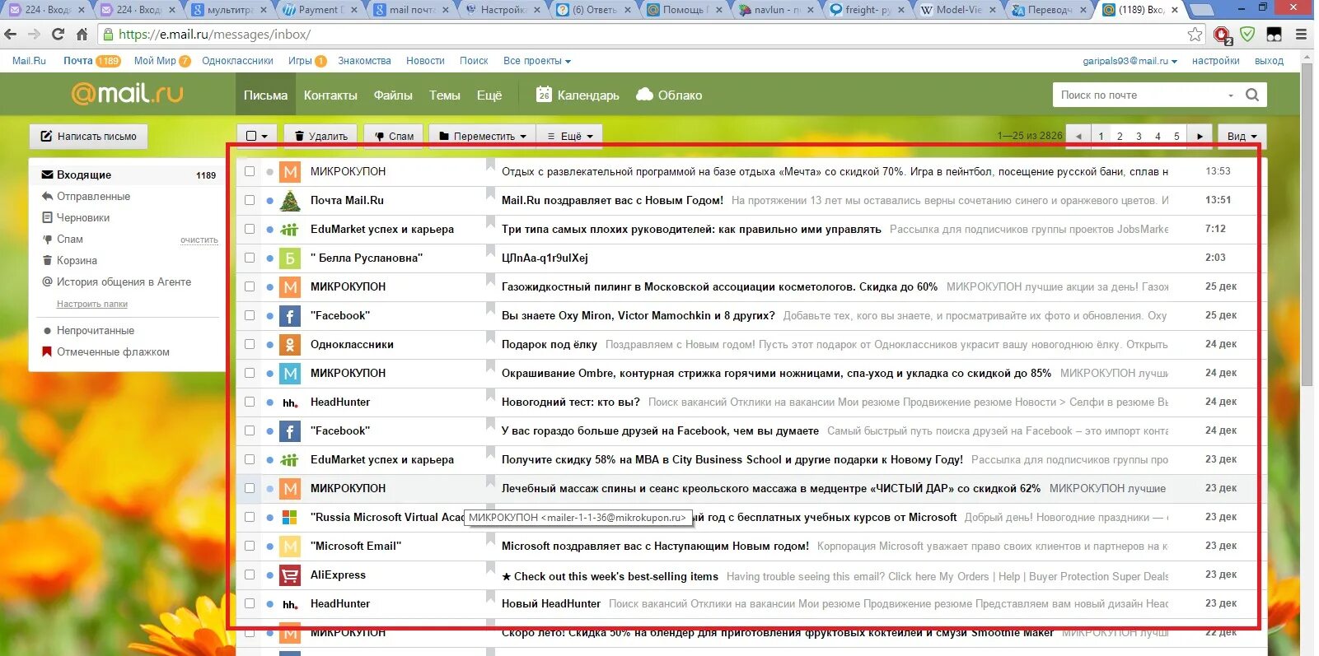Image resolution: width=1319 pixels, height=656 pixels.
Task: Select checkbox for Отдых с развлекательной email
Action: 250,171
